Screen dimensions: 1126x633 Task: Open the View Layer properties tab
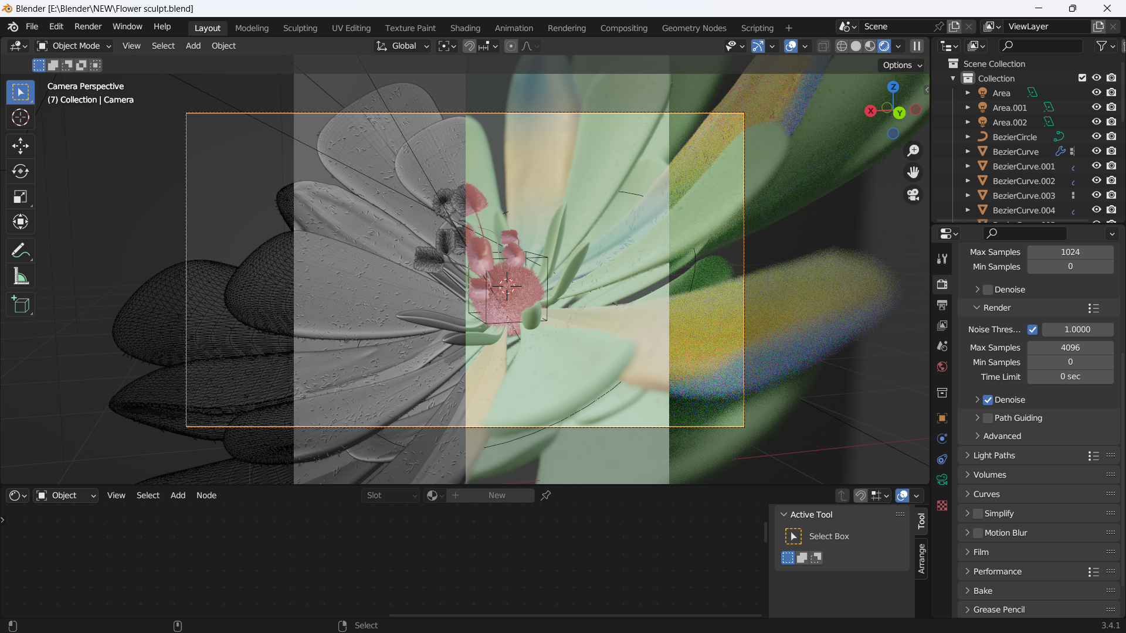pos(942,325)
